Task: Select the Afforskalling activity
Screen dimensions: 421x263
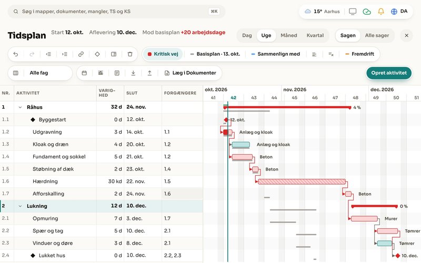Action: click(101, 194)
